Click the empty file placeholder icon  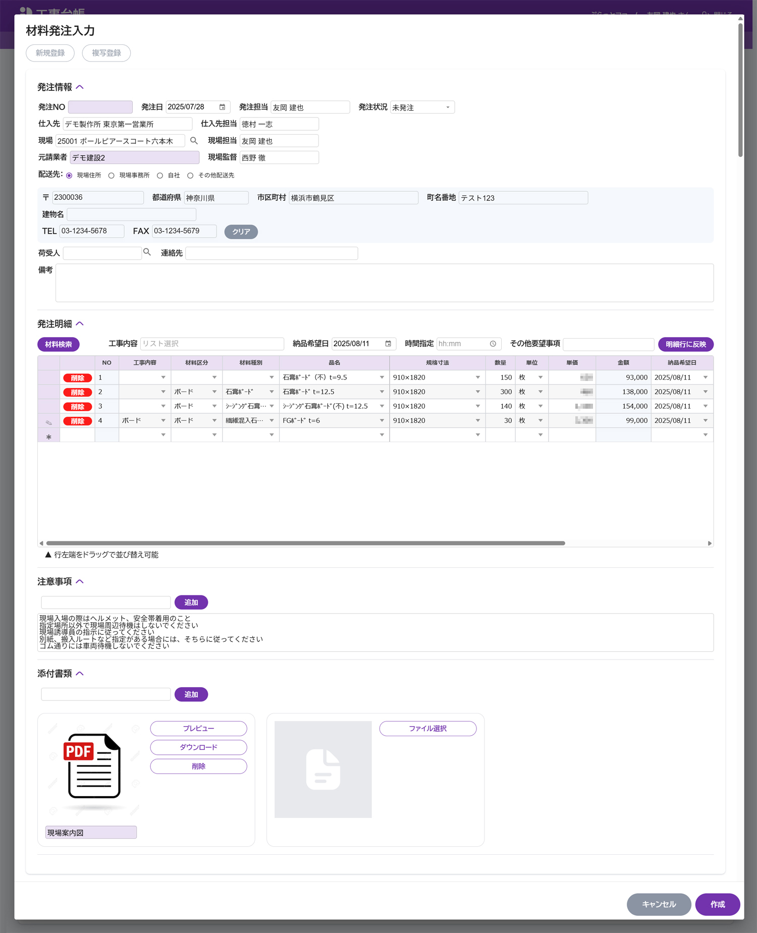tap(323, 769)
